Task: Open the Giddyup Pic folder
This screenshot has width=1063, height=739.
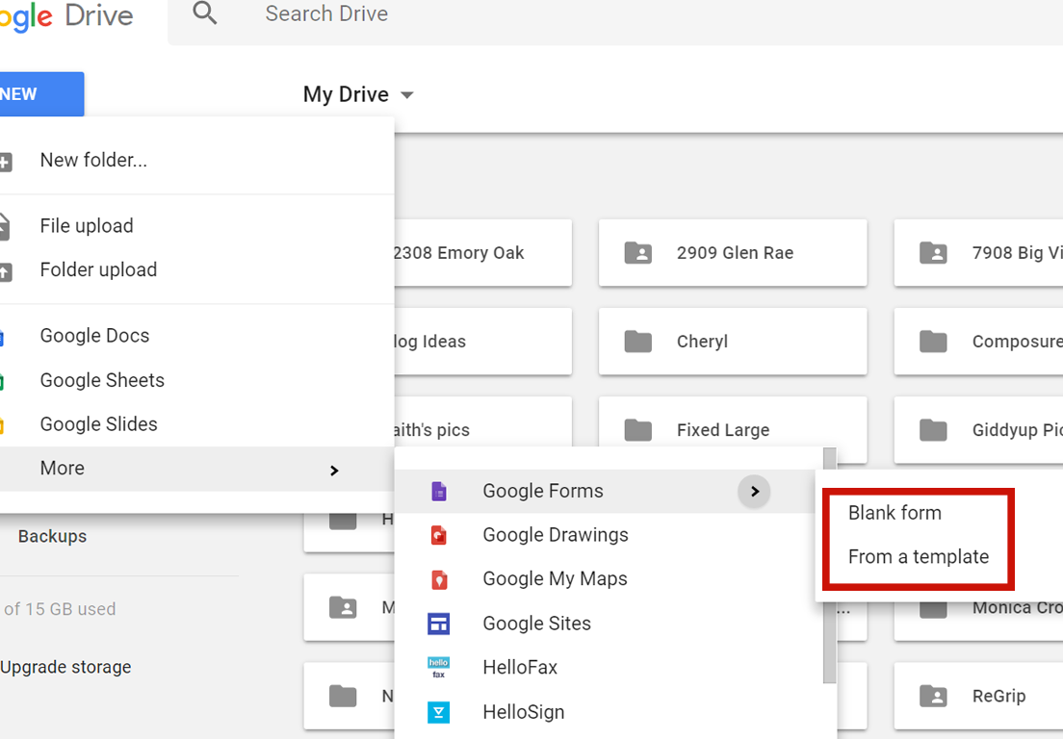Action: click(x=979, y=430)
